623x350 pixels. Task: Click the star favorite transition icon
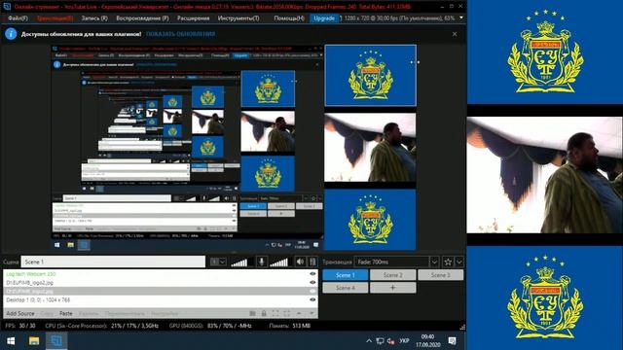[448, 262]
